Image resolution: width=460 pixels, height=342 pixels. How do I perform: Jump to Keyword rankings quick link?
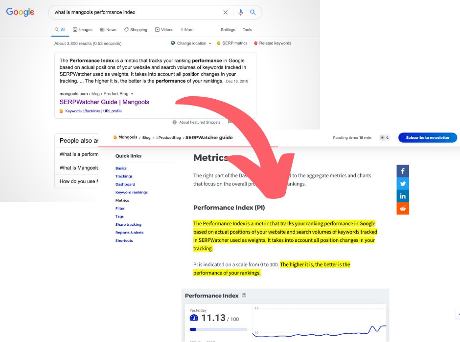point(132,192)
